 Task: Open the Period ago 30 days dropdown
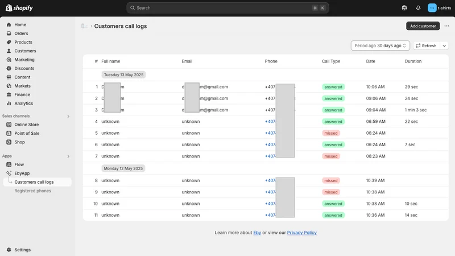380,46
